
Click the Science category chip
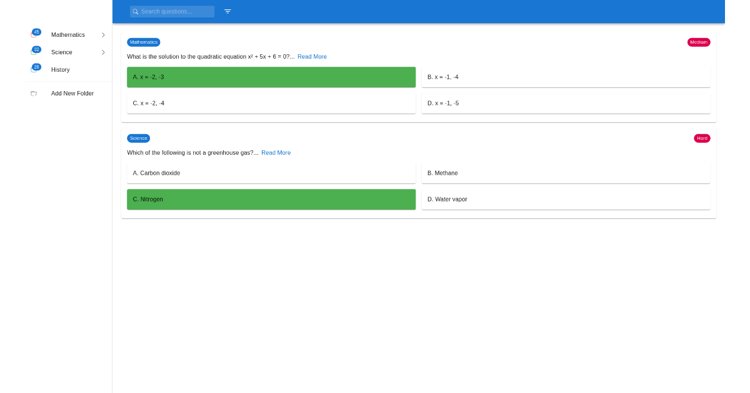pyautogui.click(x=138, y=138)
